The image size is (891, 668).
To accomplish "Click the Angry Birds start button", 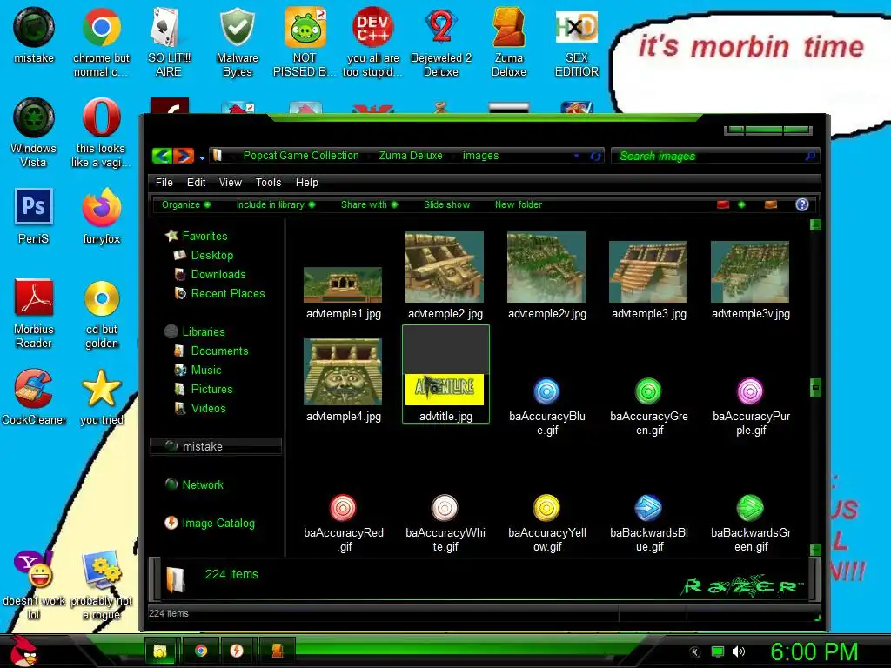I will 23,651.
